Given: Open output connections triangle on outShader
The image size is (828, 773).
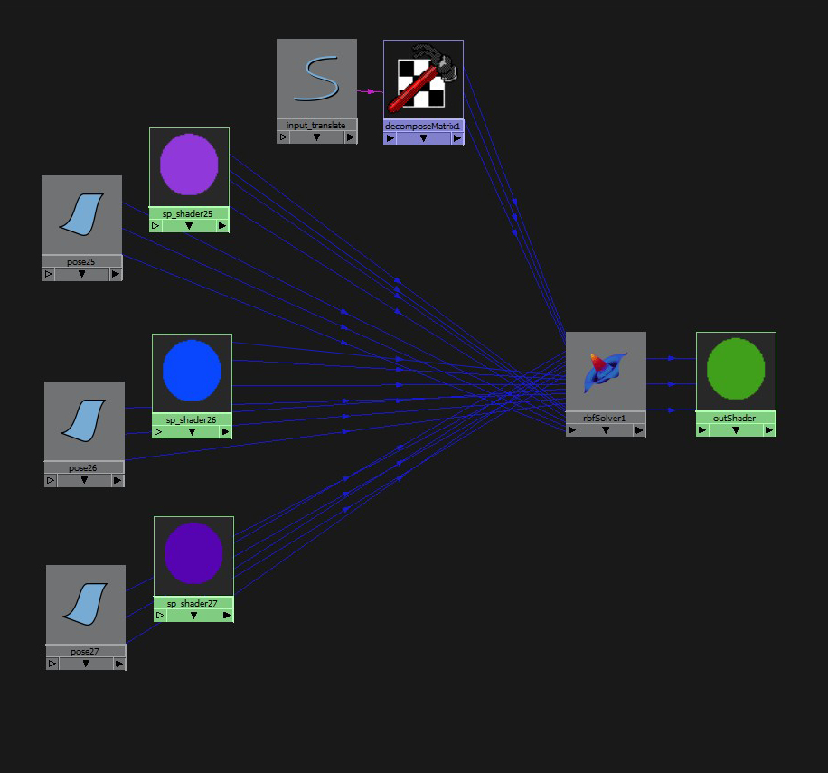Looking at the screenshot, I should (769, 430).
